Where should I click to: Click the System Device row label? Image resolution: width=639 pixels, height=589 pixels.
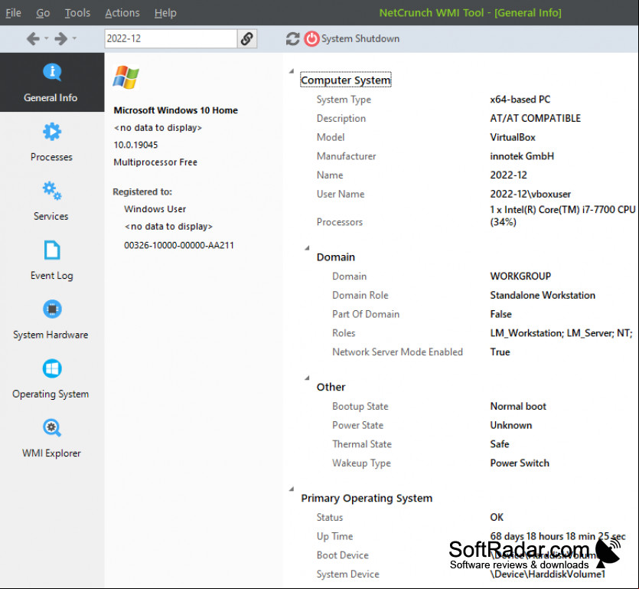point(347,574)
